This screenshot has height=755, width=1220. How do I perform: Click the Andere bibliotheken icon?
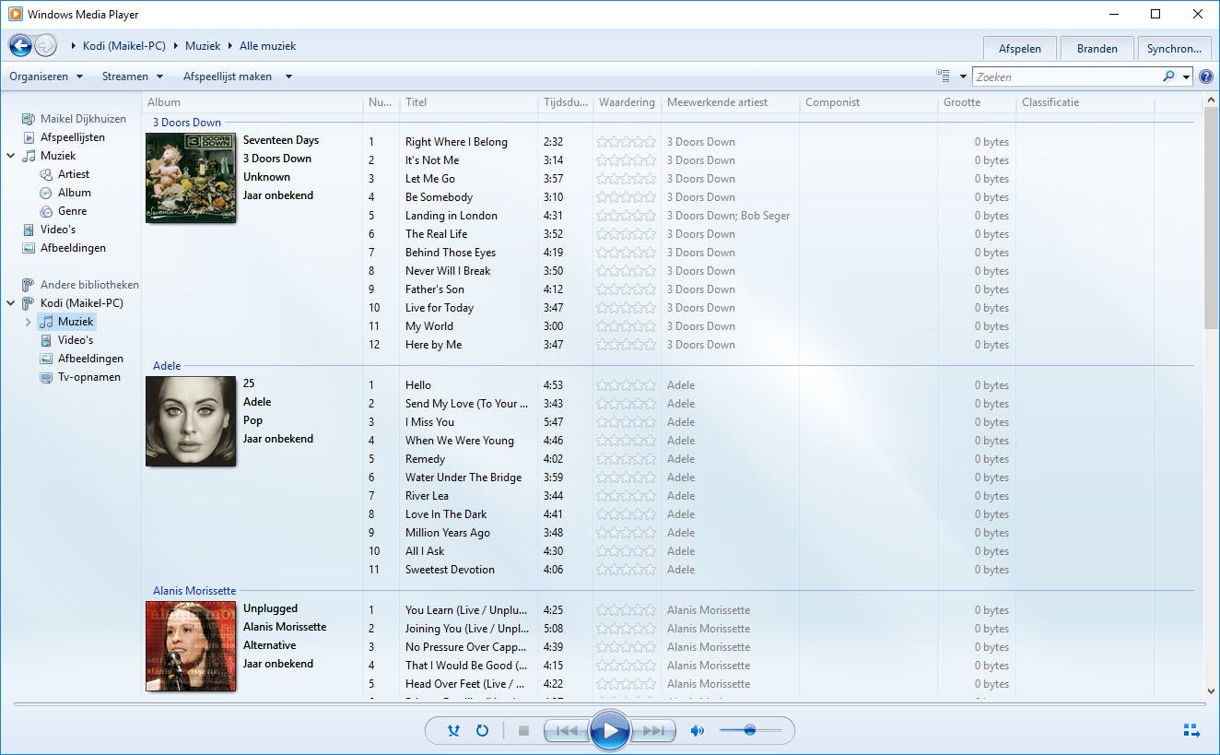[x=29, y=285]
